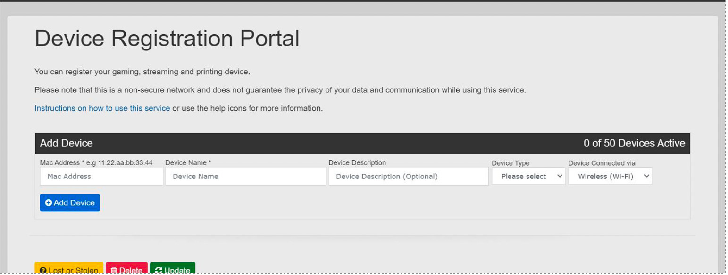The height and width of the screenshot is (275, 728).
Task: Click the trash can icon on Delete button
Action: [x=114, y=270]
